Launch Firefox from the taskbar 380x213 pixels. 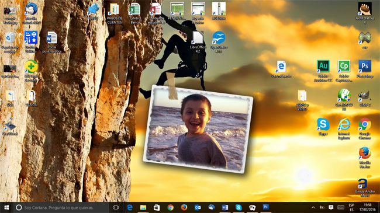(x=184, y=207)
